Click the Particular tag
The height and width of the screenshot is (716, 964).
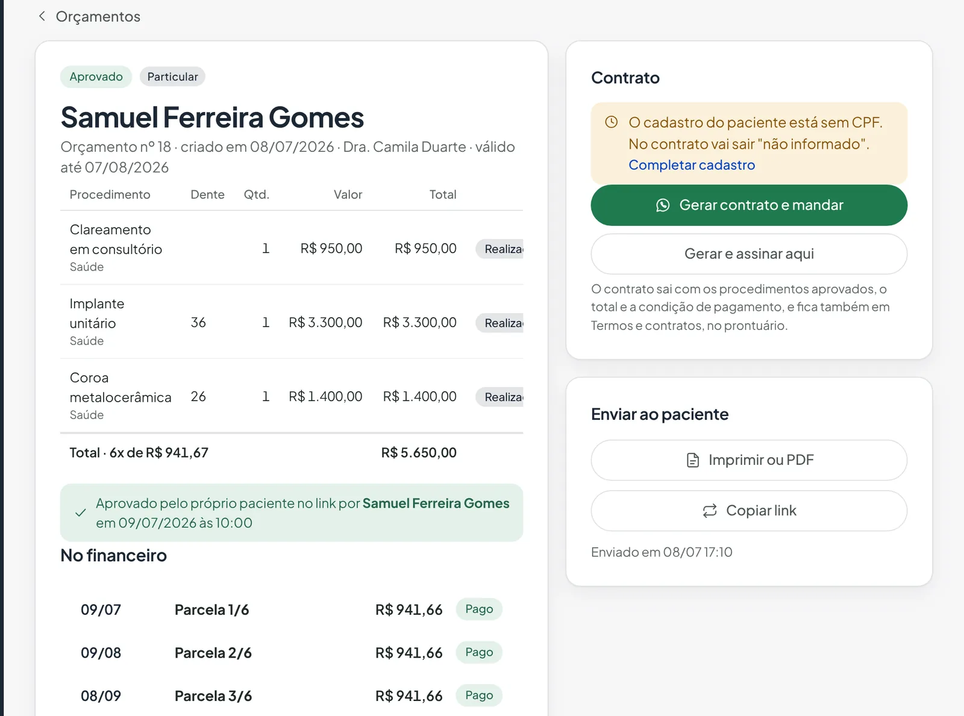click(x=172, y=76)
